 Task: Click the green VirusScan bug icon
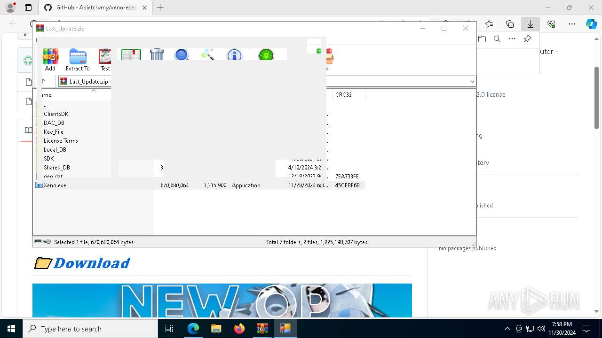[266, 54]
